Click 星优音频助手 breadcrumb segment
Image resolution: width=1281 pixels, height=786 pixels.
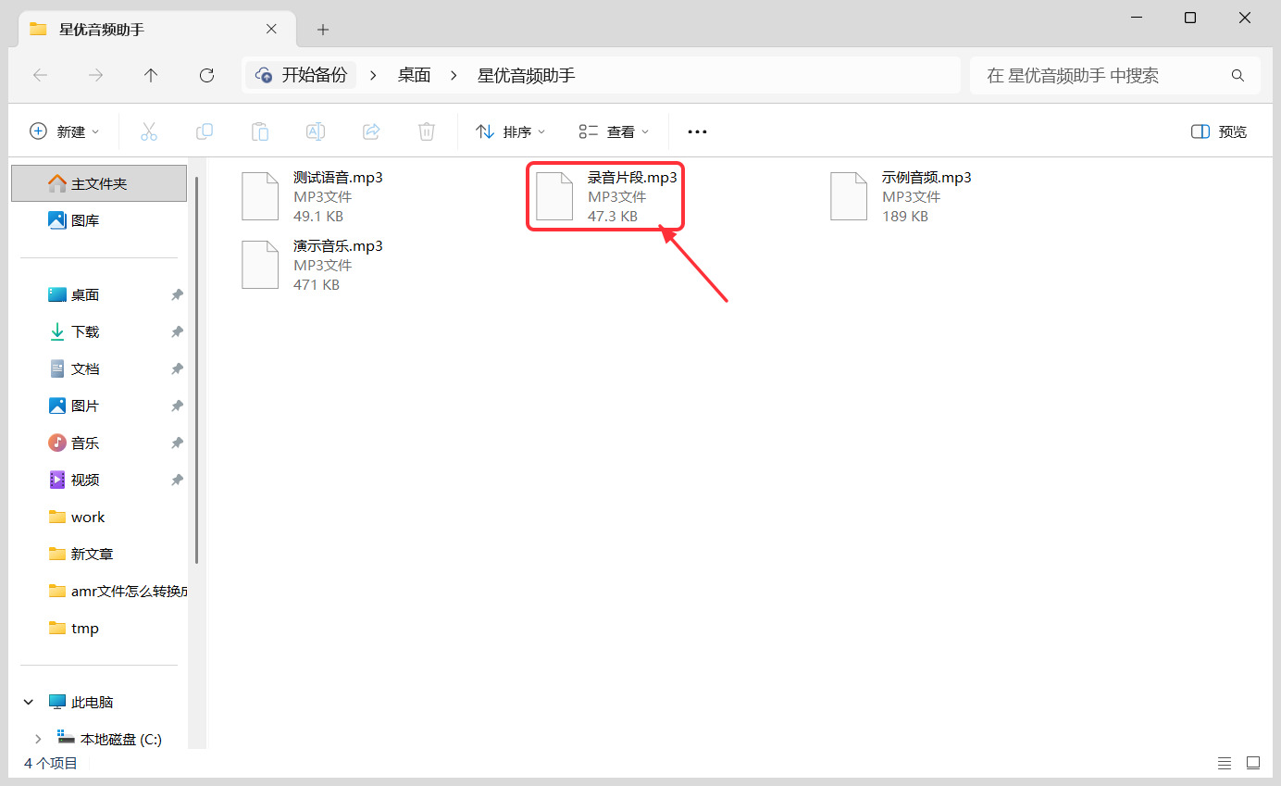(x=527, y=75)
